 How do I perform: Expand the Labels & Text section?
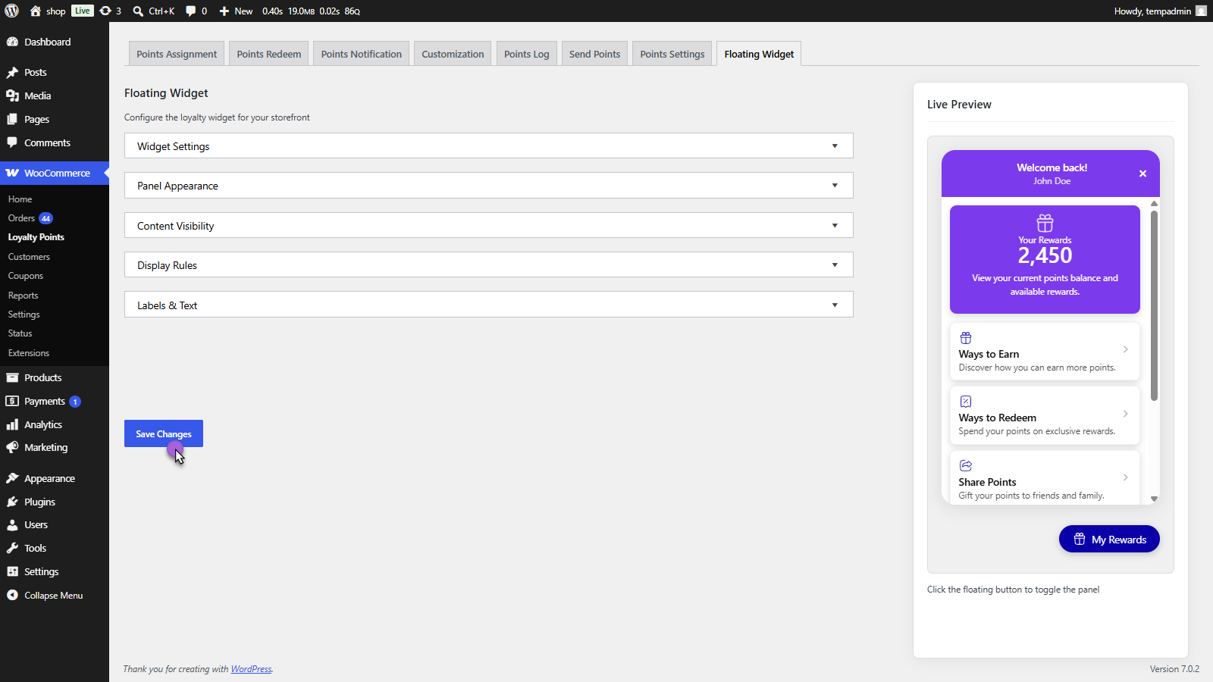pos(489,305)
